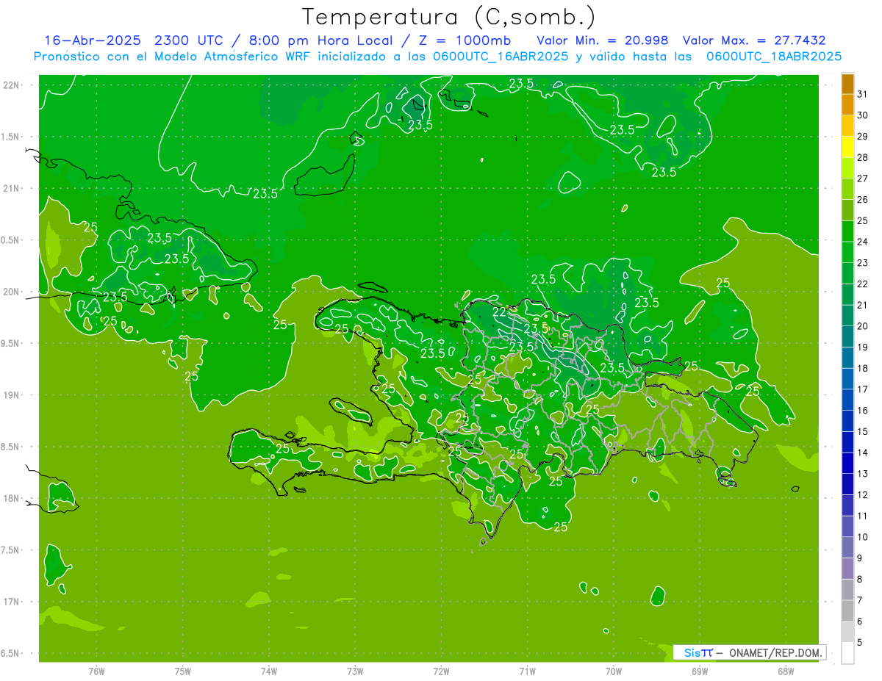Viewport: 882px width, 681px height.
Task: Click legend scale value "18"
Action: (863, 369)
